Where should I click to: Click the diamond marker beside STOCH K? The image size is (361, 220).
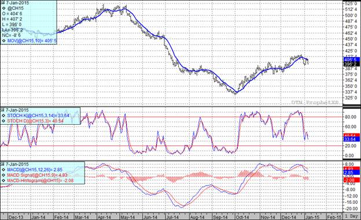(x=4, y=115)
